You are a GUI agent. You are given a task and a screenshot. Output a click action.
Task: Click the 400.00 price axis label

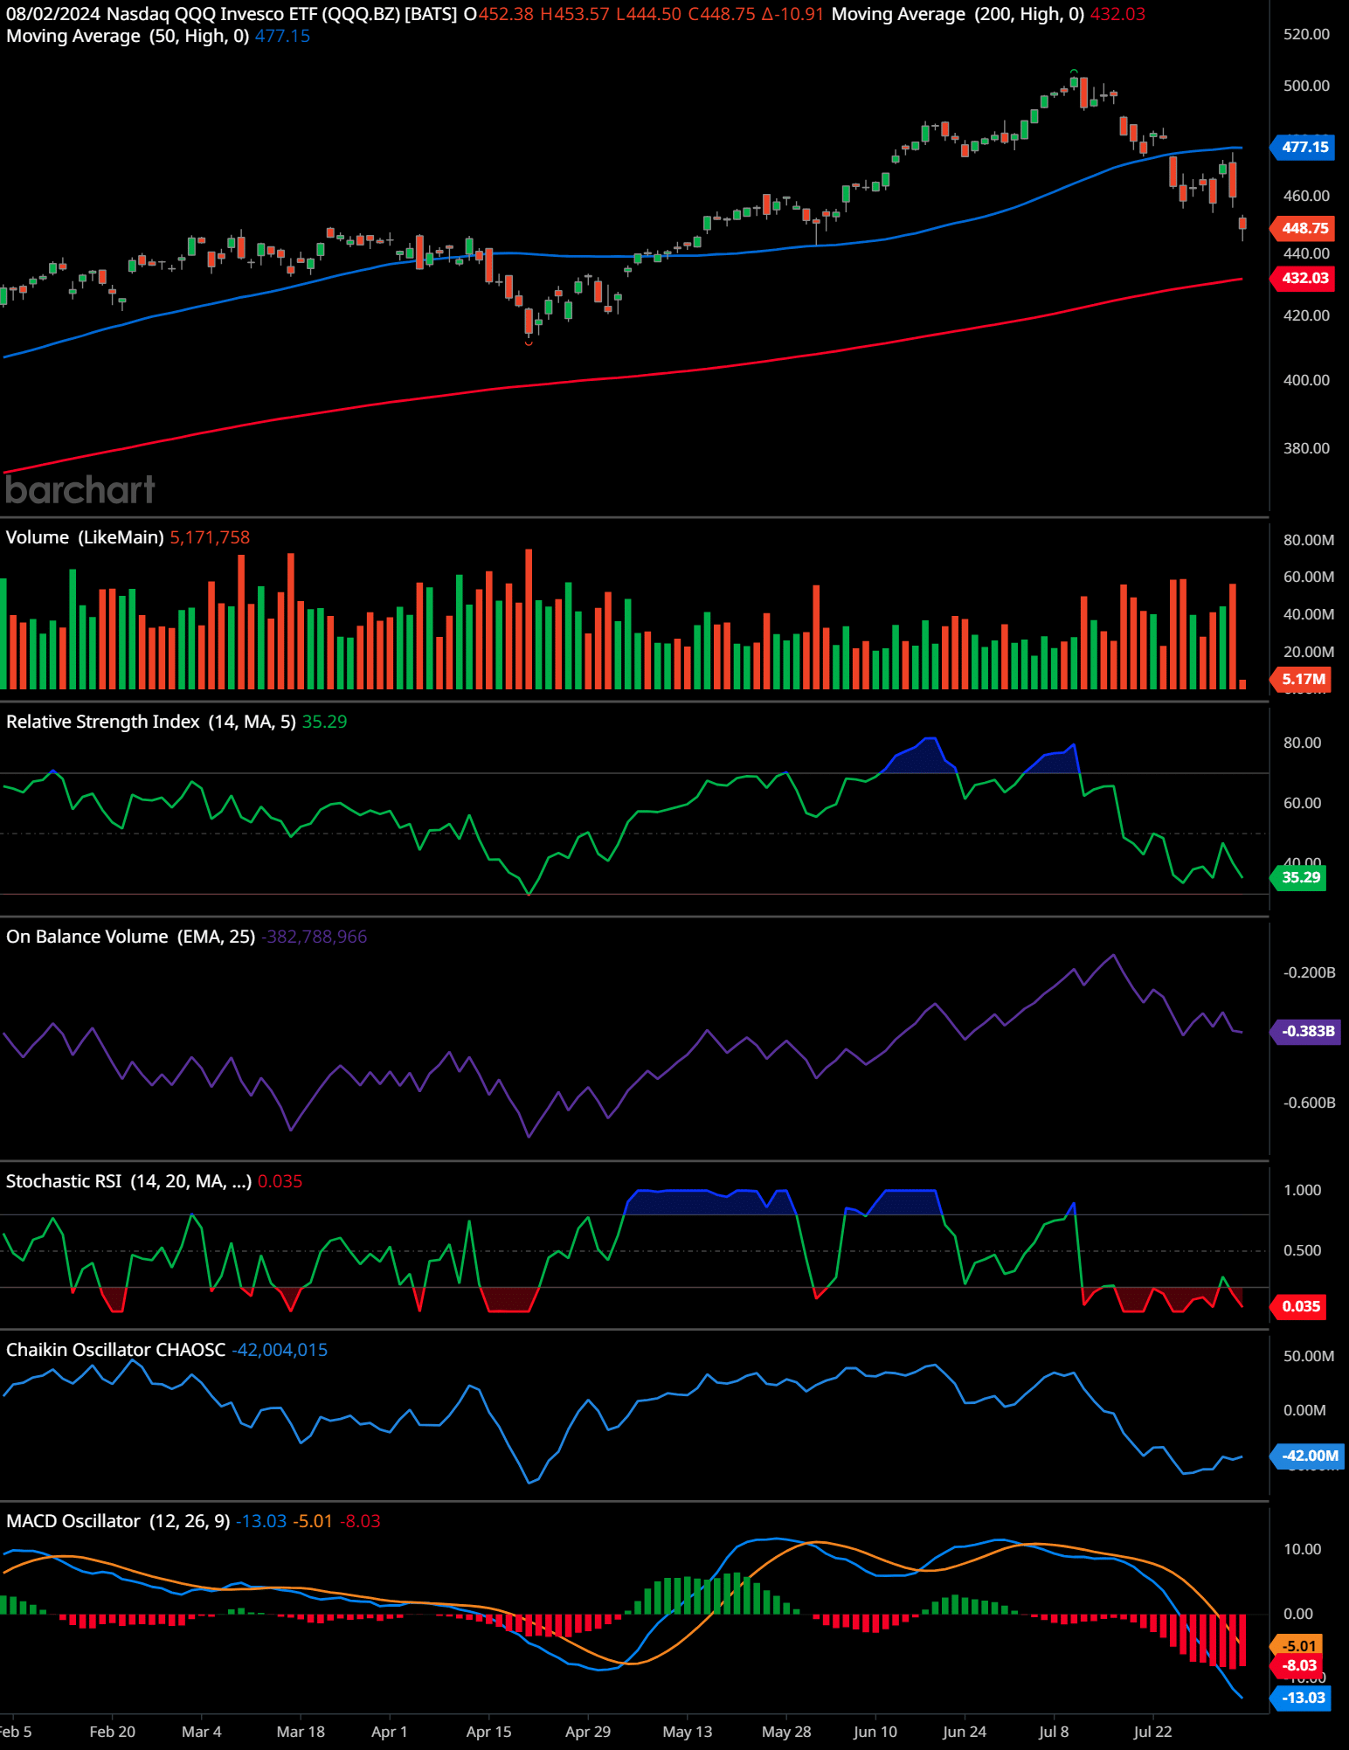tap(1306, 380)
